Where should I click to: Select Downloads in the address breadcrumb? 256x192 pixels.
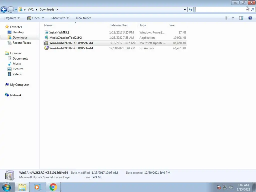pyautogui.click(x=47, y=9)
